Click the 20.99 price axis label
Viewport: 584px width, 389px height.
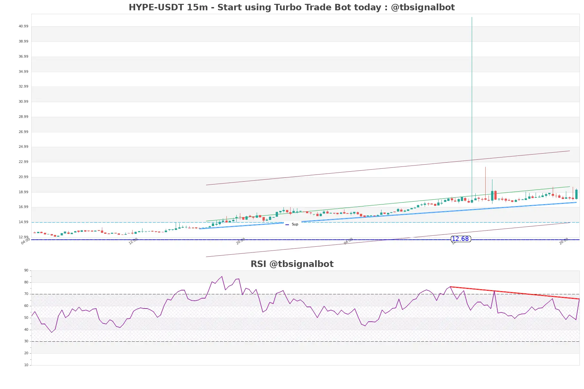coord(24,177)
